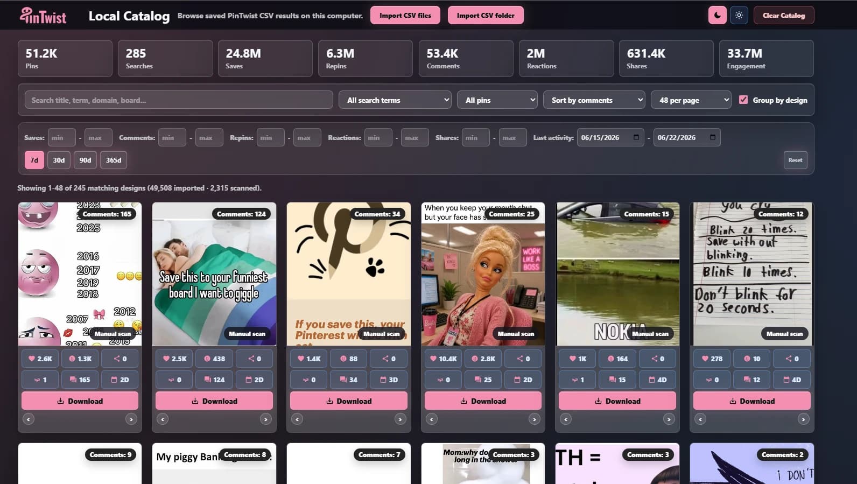
Task: Click the right arrow on the 34-comments card
Action: (x=400, y=419)
